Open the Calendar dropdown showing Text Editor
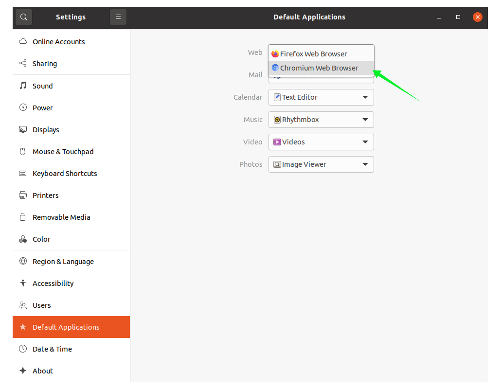The width and height of the screenshot is (501, 389). coord(321,97)
